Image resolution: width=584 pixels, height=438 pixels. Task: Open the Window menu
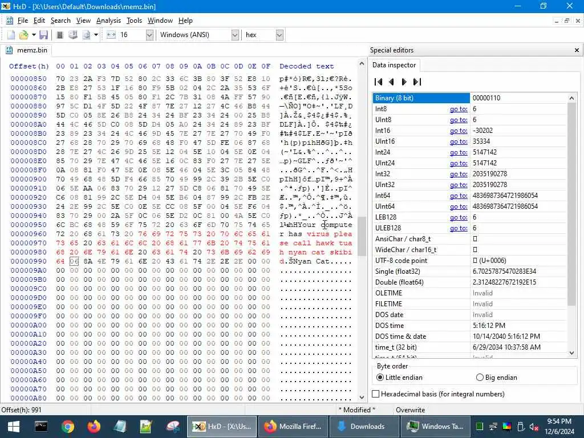coord(160,21)
